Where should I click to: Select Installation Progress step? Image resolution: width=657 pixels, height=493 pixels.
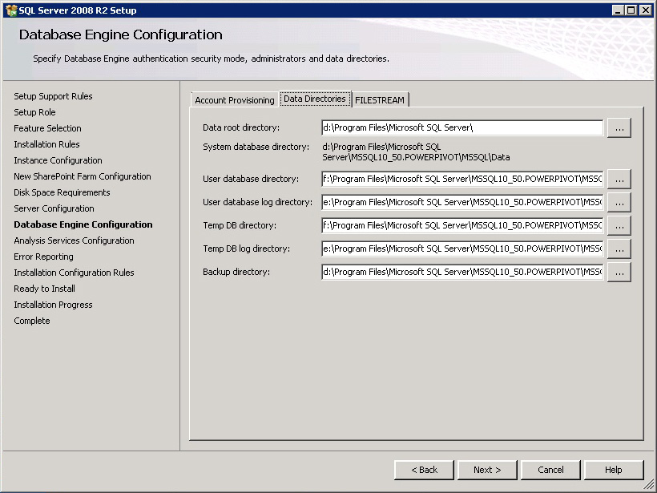pos(53,305)
